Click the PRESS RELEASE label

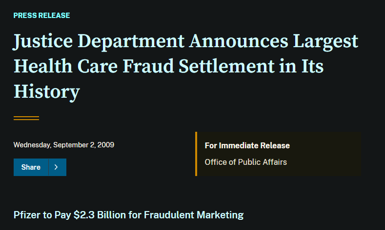pyautogui.click(x=41, y=16)
